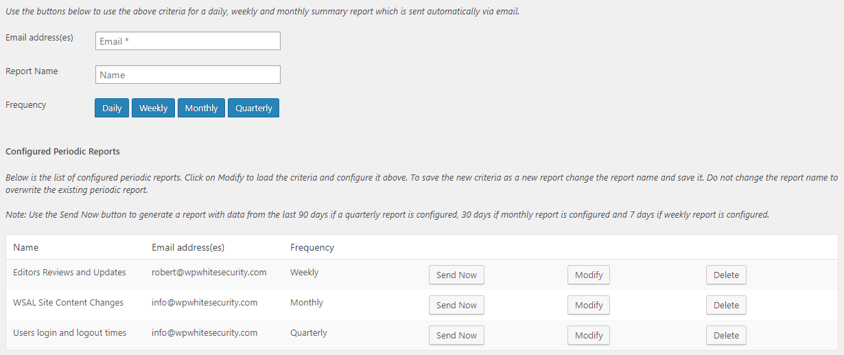Focus the Report Name text field
Viewport: 844px width, 355px height.
[188, 75]
